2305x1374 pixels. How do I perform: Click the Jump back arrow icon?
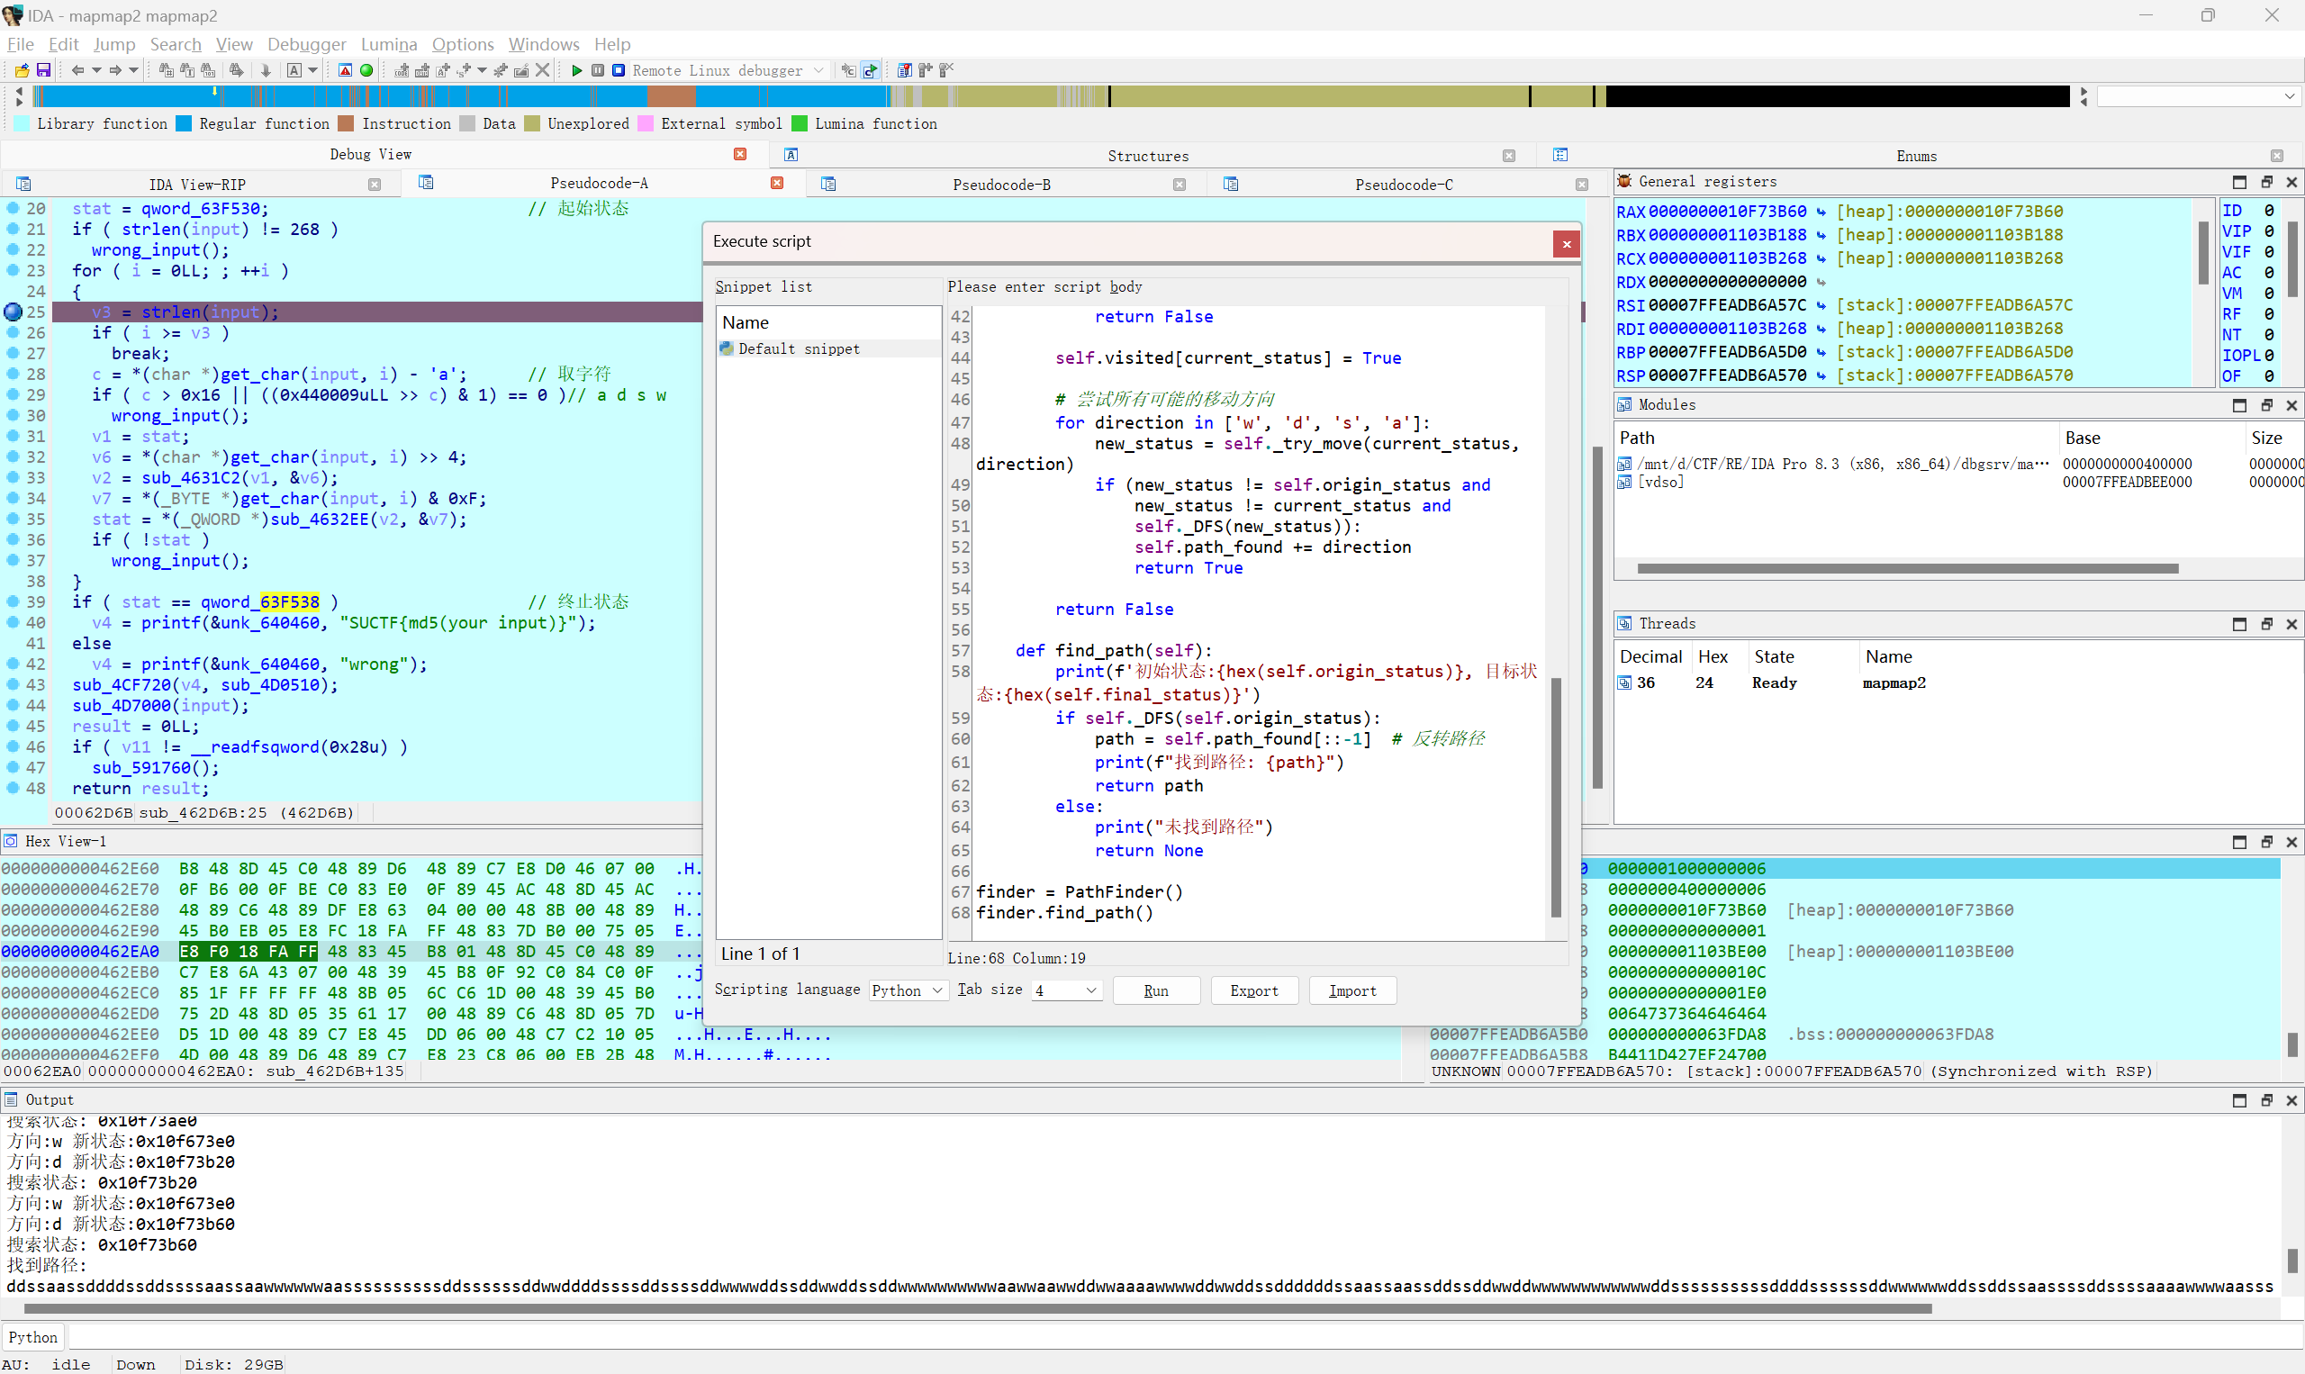(x=77, y=70)
